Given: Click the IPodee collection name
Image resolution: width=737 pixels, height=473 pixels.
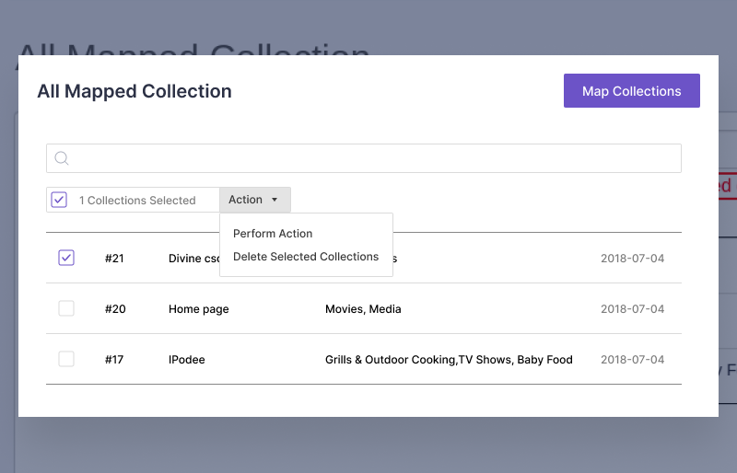Looking at the screenshot, I should click(188, 360).
